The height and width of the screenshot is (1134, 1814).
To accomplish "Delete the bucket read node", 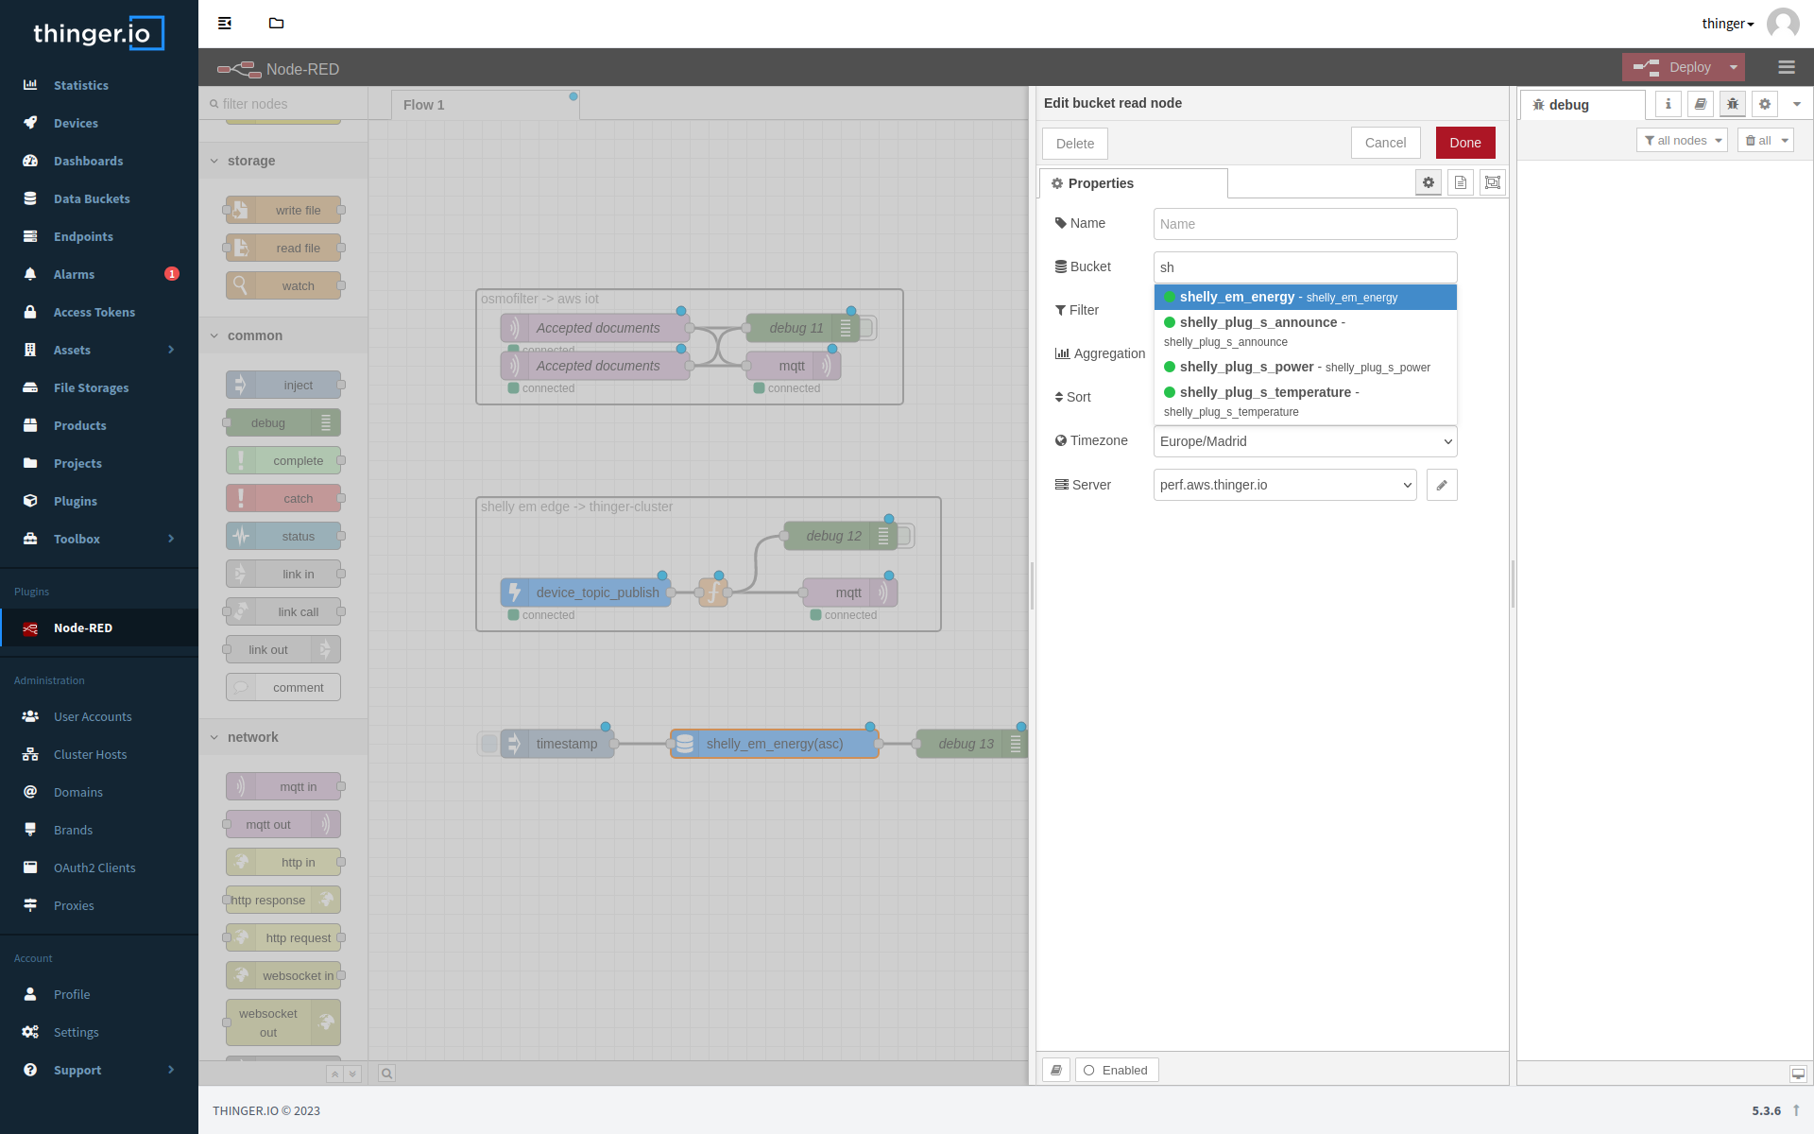I will tap(1075, 144).
